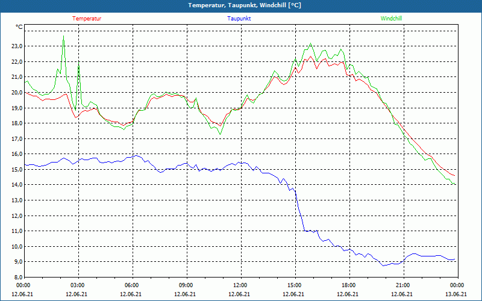Click the blue Taupunkt legend label
Viewport: 482px width, 301px height.
[239, 19]
